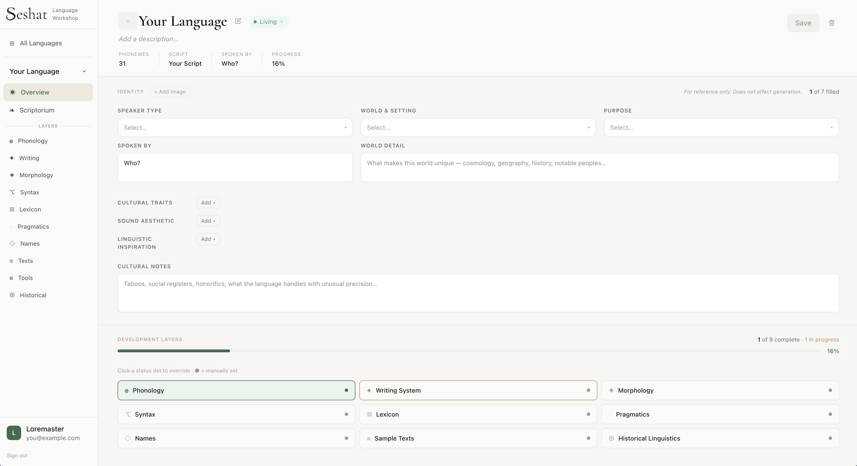The image size is (857, 466).
Task: Click the Lexicon icon in sidebar
Action: click(x=12, y=209)
